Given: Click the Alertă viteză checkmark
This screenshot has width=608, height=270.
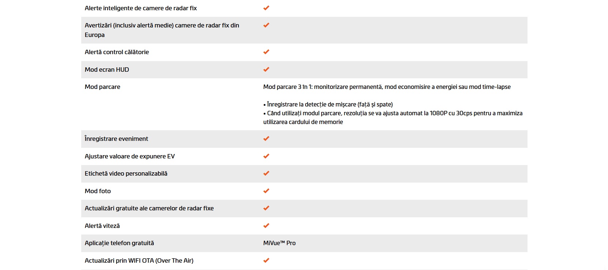Looking at the screenshot, I should point(266,226).
